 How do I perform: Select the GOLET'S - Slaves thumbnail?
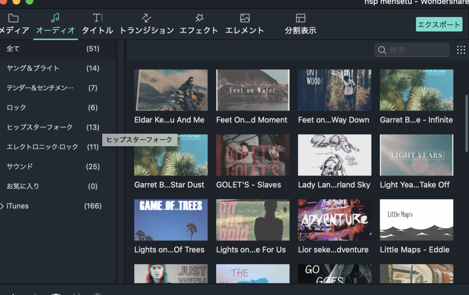[253, 155]
